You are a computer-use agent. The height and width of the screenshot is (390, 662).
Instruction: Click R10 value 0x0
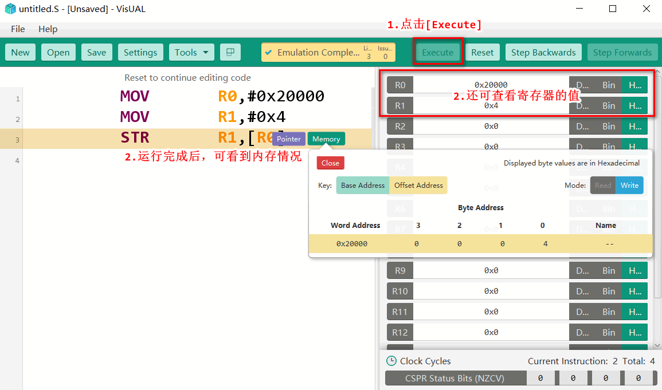491,291
